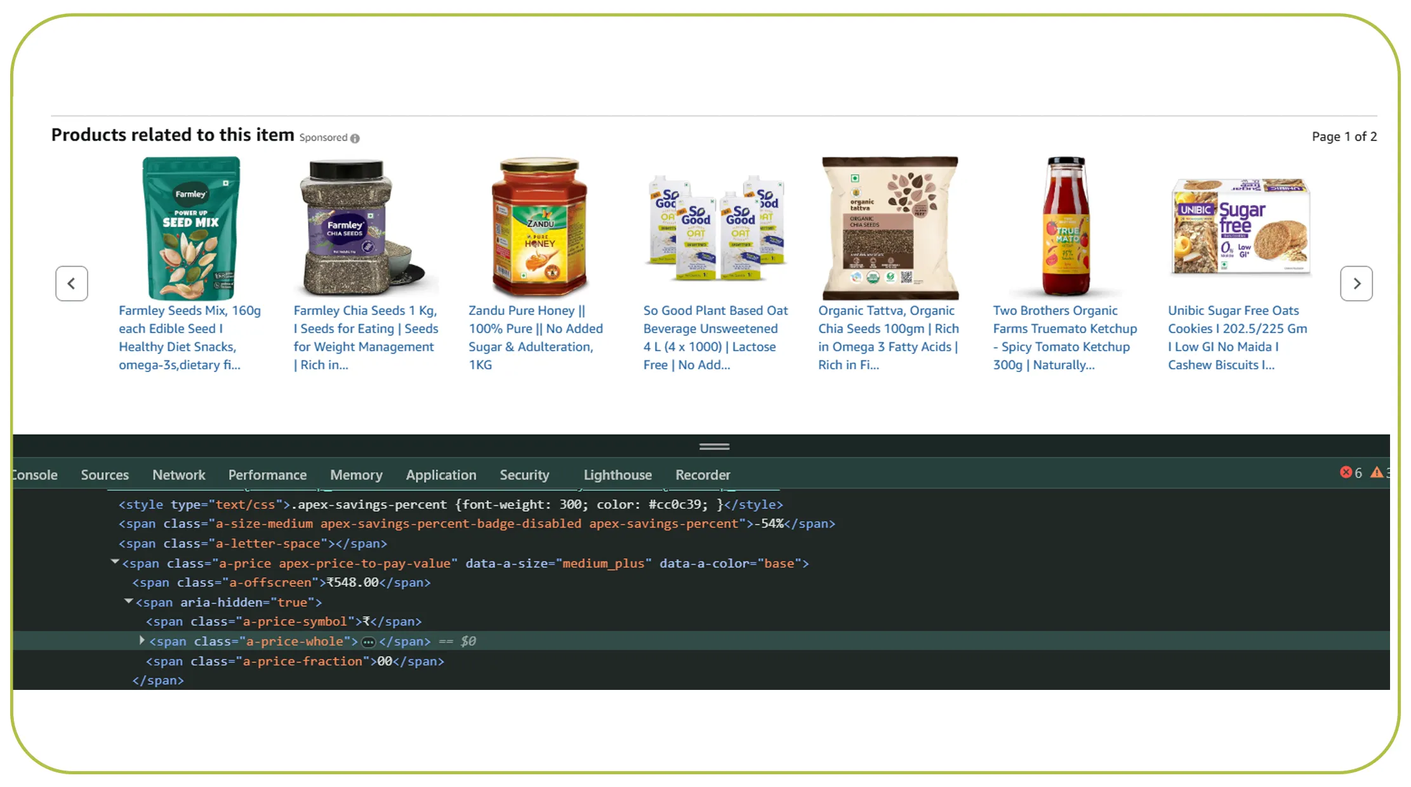This screenshot has width=1411, height=787.
Task: Click the 'Page 1 of 2' text
Action: (1344, 136)
